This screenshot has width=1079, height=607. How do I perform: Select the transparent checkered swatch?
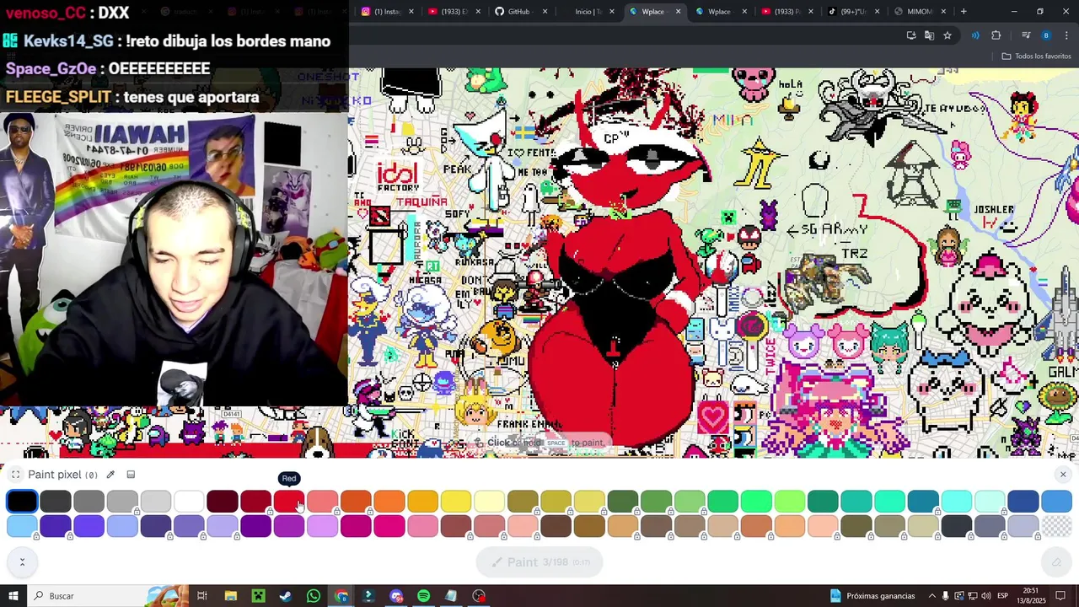[1056, 527]
